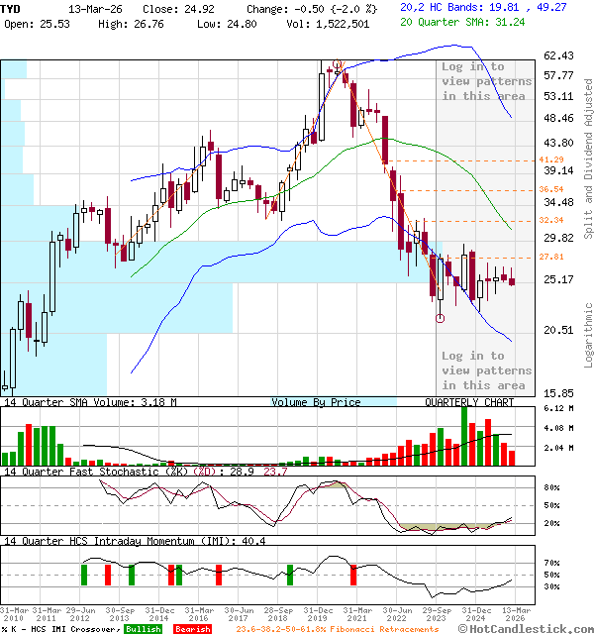Select the QUARTERLY CHART label

(x=469, y=402)
